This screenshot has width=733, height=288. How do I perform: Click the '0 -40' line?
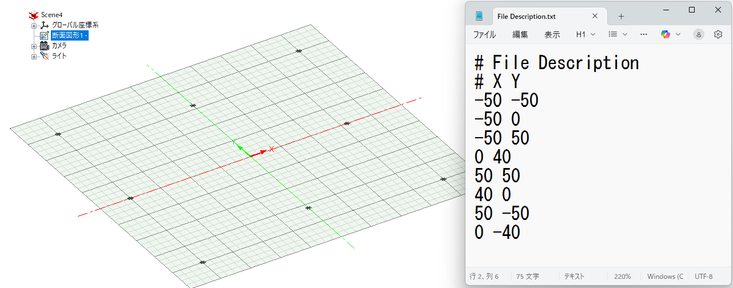click(x=497, y=232)
